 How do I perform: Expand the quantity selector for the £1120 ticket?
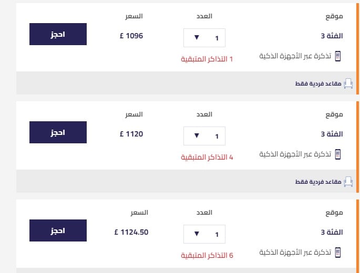pyautogui.click(x=204, y=136)
